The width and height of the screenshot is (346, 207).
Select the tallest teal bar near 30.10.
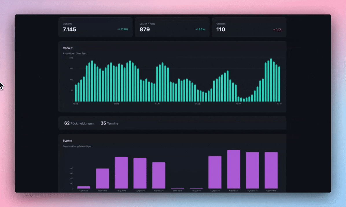coord(271,80)
